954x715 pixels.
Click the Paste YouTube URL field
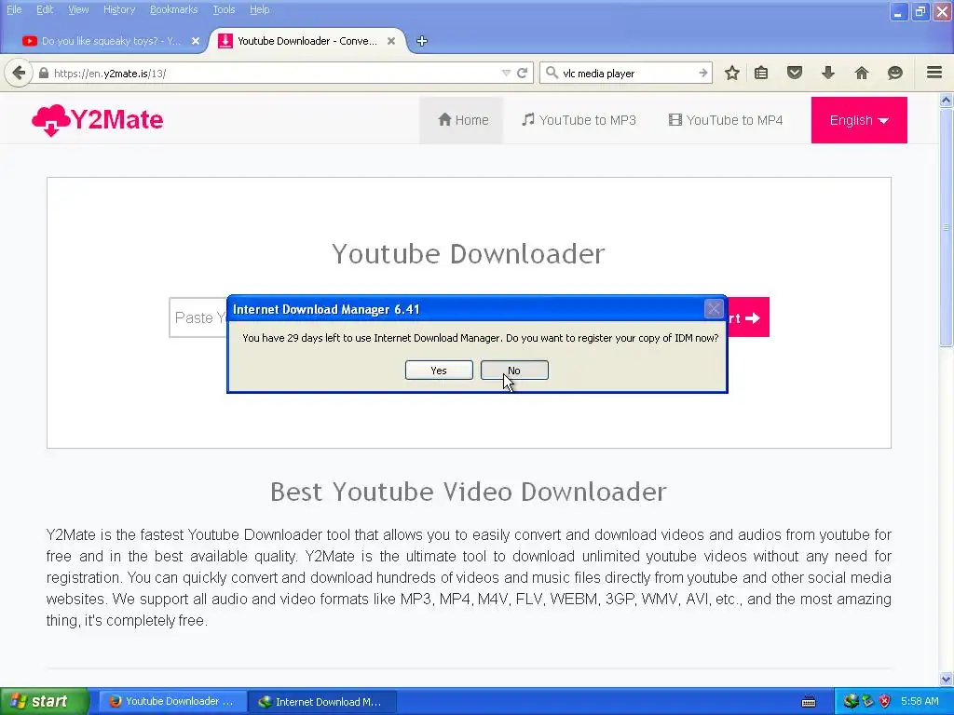click(198, 317)
